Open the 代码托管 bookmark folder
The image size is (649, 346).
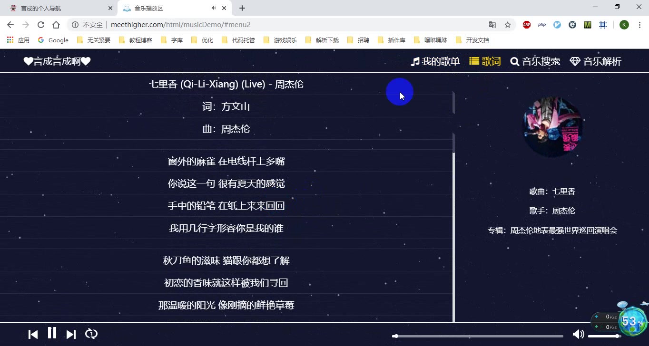pos(238,40)
